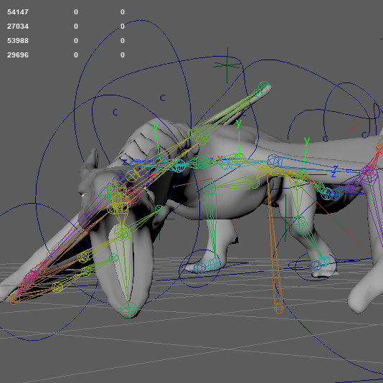Screen dimensions: 383x383
Task: Select the blue toe joint on front foot
Action: [199, 268]
